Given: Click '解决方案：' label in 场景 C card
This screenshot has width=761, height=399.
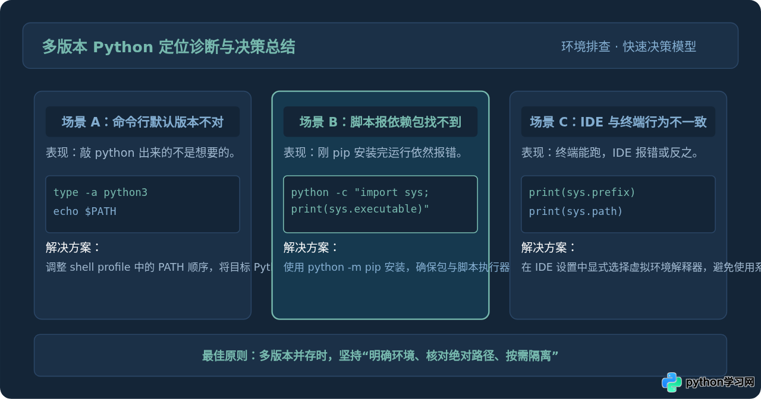Looking at the screenshot, I should tap(549, 248).
